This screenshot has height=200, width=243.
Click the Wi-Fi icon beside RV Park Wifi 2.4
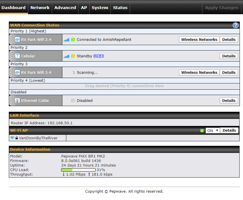click(17, 39)
